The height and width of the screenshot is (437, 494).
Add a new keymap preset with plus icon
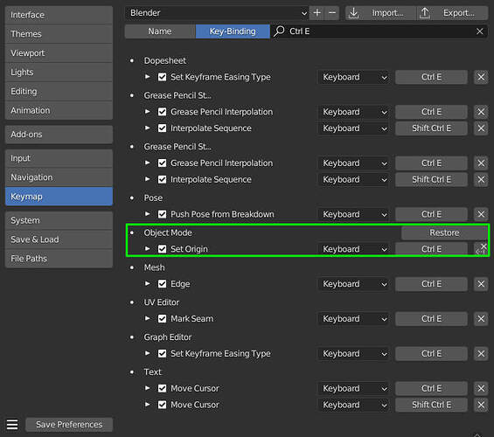[317, 13]
